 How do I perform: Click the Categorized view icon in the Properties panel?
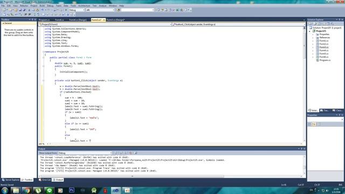(309, 124)
